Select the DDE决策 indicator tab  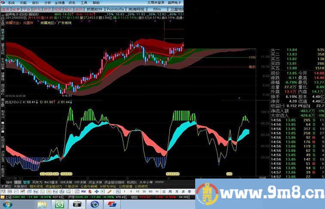click(x=66, y=182)
